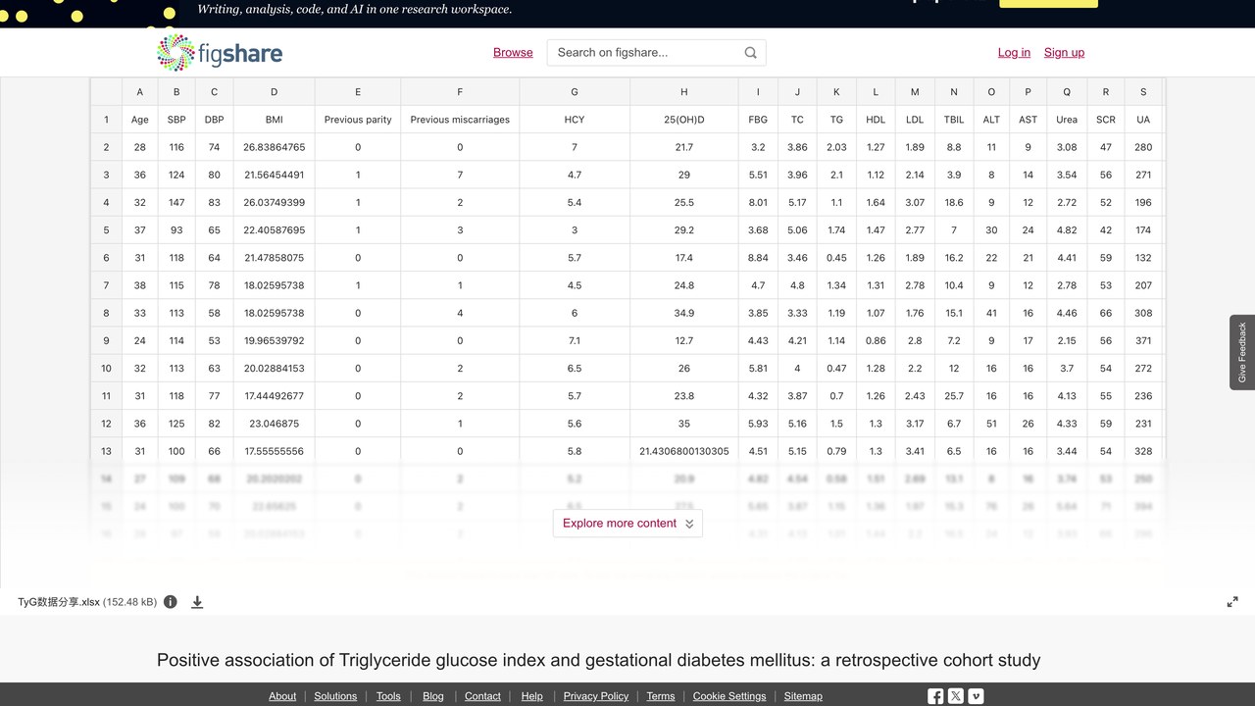Click the Previous miscarriages header cell

(460, 120)
